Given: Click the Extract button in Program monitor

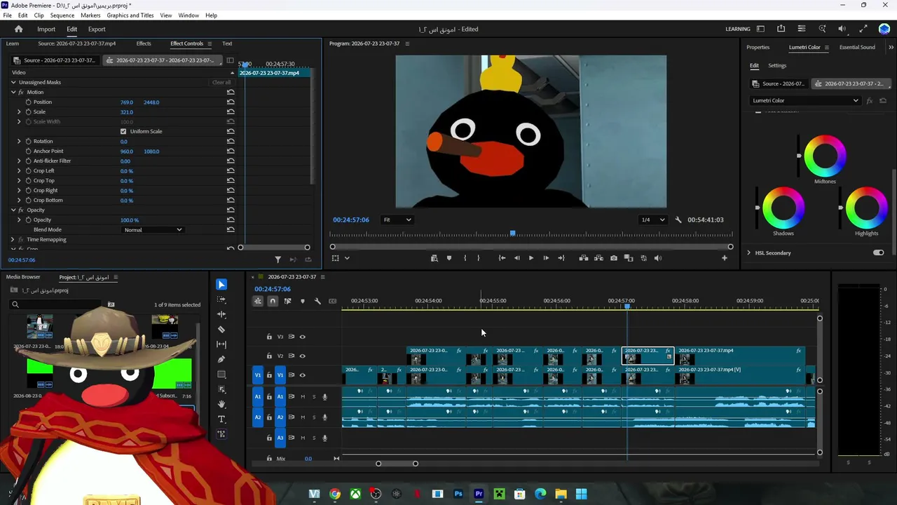Looking at the screenshot, I should coord(598,258).
